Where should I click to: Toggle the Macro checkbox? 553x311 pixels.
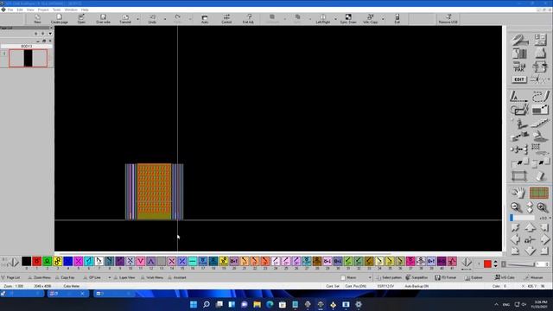[x=343, y=278]
